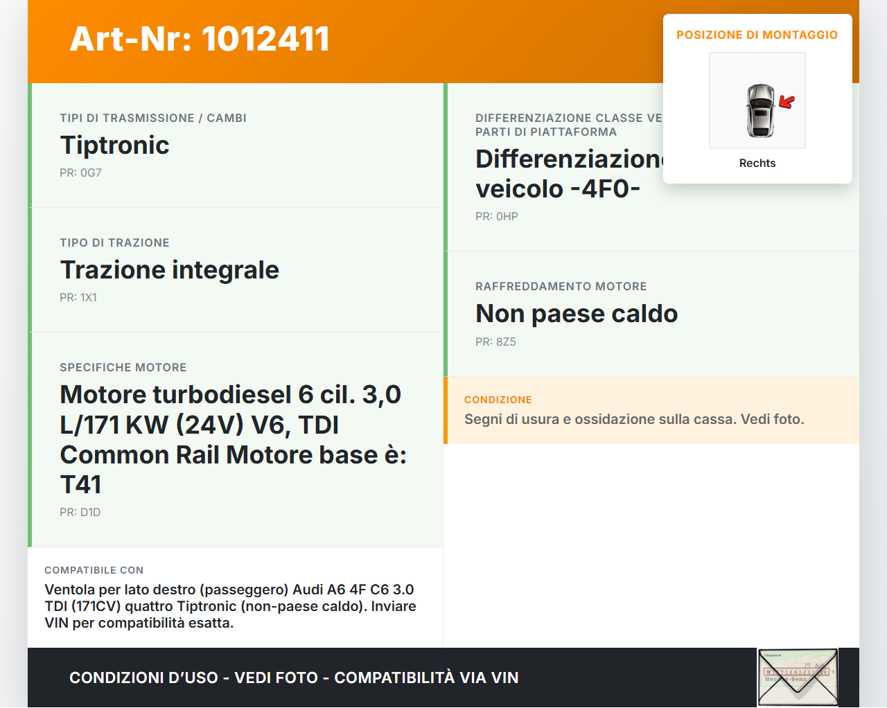Select the TIPO DI TRAZIONE section label
Viewport: 887px width, 708px height.
coord(114,242)
